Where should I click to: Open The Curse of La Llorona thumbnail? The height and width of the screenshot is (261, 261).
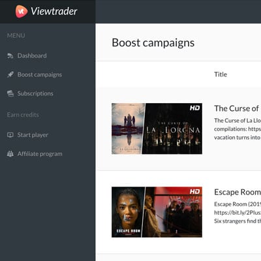[157, 129]
